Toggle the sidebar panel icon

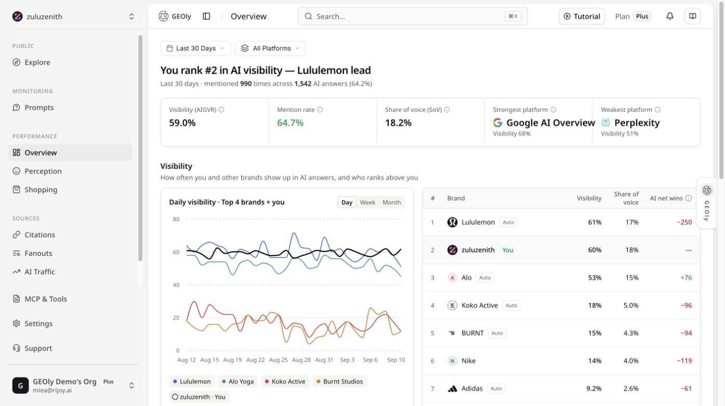click(x=206, y=16)
